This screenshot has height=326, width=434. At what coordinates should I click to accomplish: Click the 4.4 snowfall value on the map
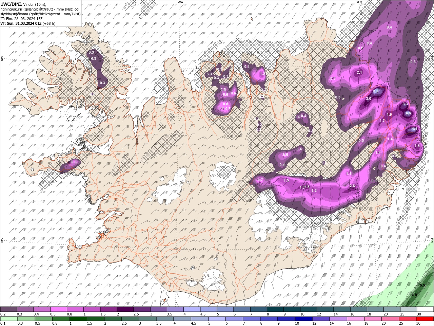(x=414, y=129)
